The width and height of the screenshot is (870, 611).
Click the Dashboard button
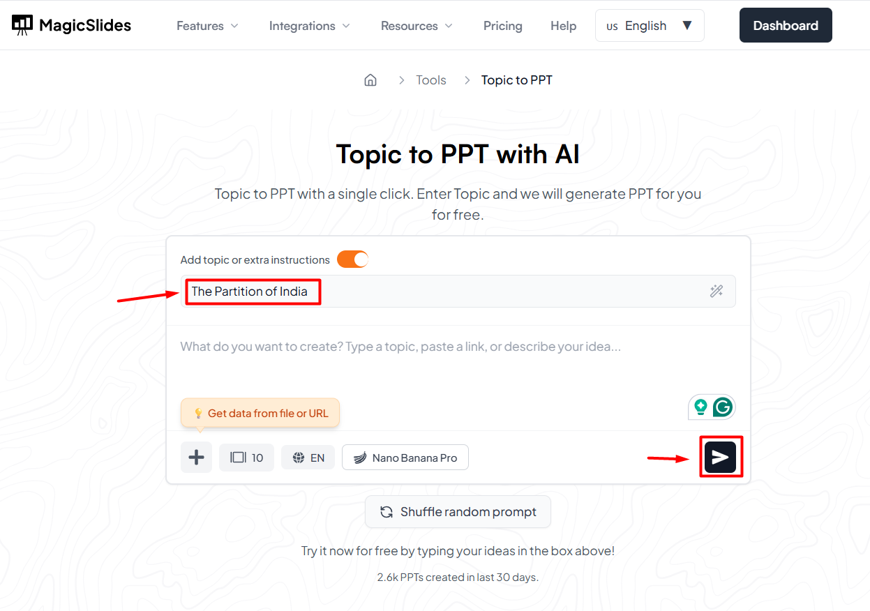[x=785, y=26]
